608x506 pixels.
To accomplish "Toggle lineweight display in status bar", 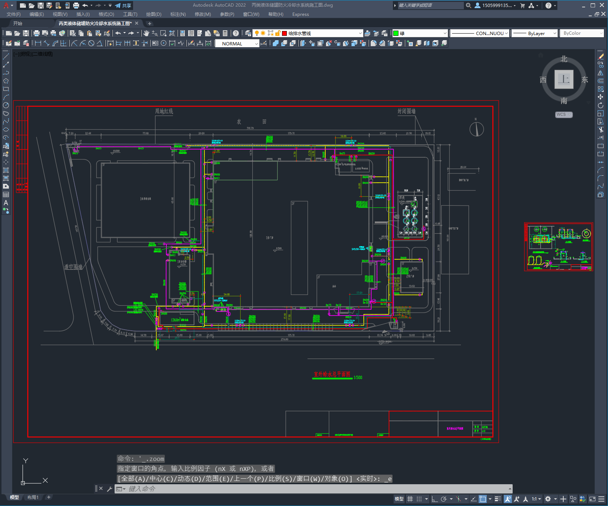I will [x=498, y=499].
